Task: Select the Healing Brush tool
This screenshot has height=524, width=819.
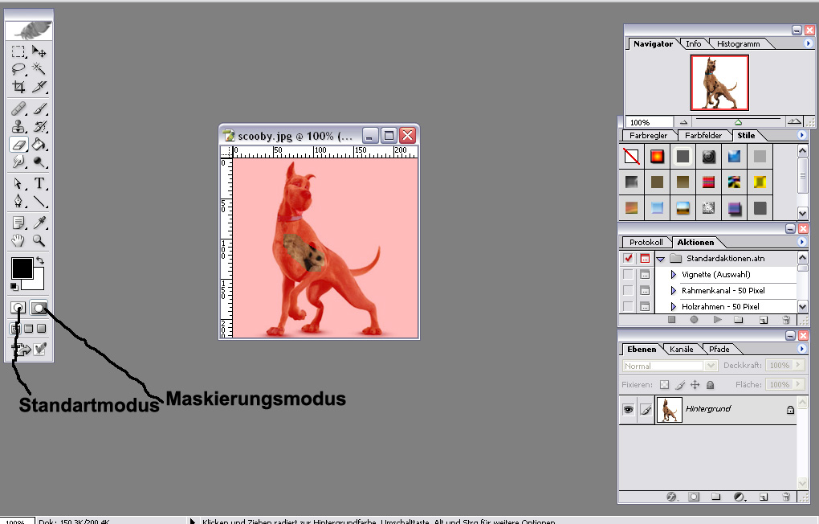Action: [18, 108]
